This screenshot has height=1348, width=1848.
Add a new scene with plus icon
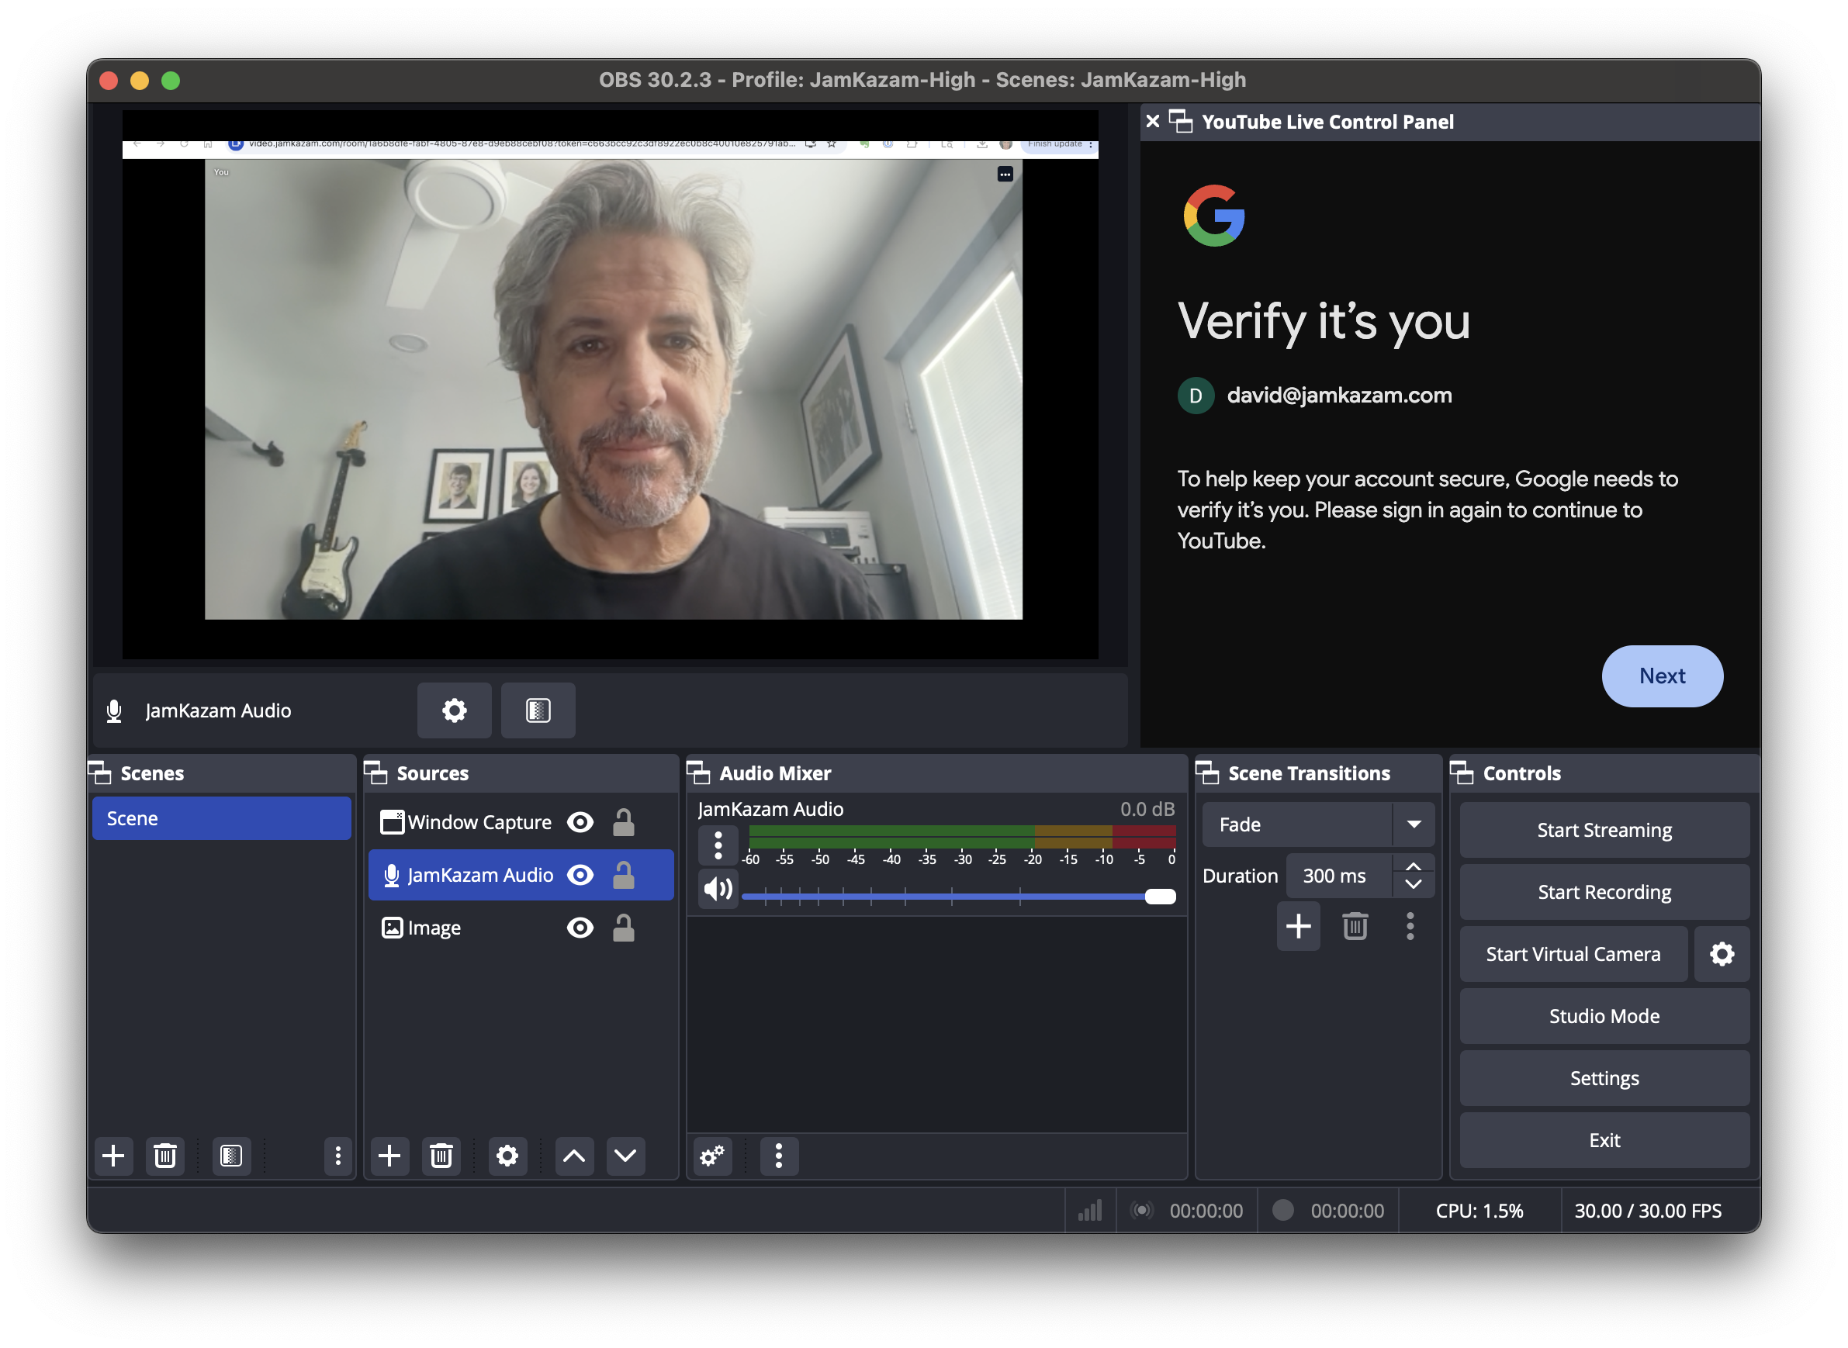point(113,1156)
